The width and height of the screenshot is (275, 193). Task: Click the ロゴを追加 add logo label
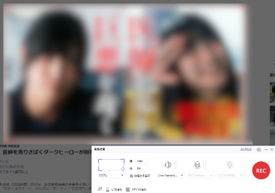pyautogui.click(x=117, y=189)
